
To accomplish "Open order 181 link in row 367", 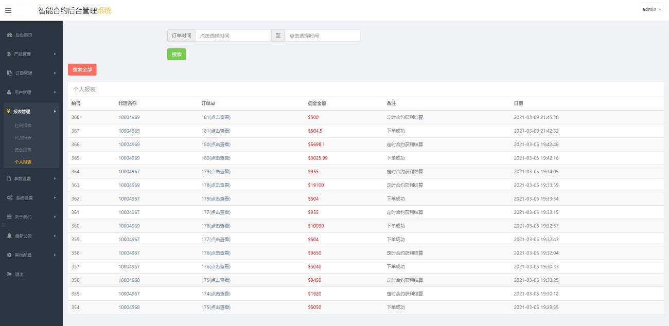I will [x=216, y=131].
